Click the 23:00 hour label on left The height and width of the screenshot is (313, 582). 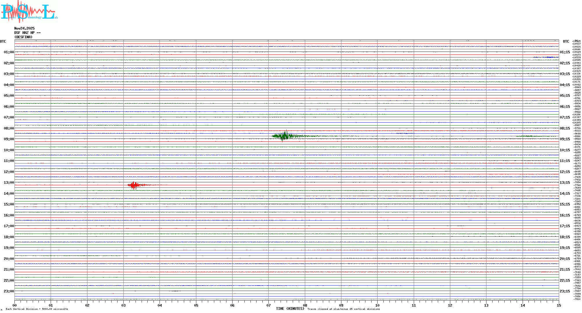[9, 291]
